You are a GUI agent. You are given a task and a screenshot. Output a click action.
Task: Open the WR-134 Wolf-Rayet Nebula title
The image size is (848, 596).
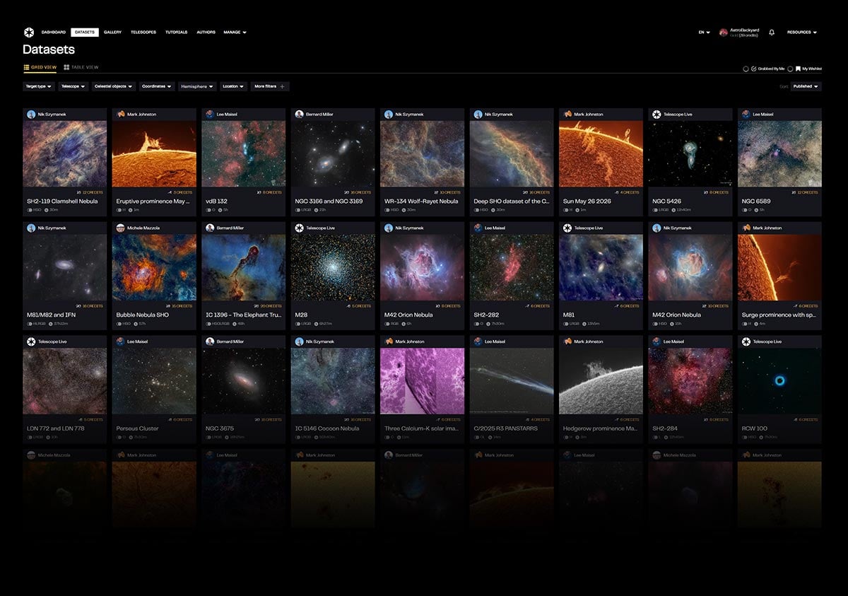point(421,201)
